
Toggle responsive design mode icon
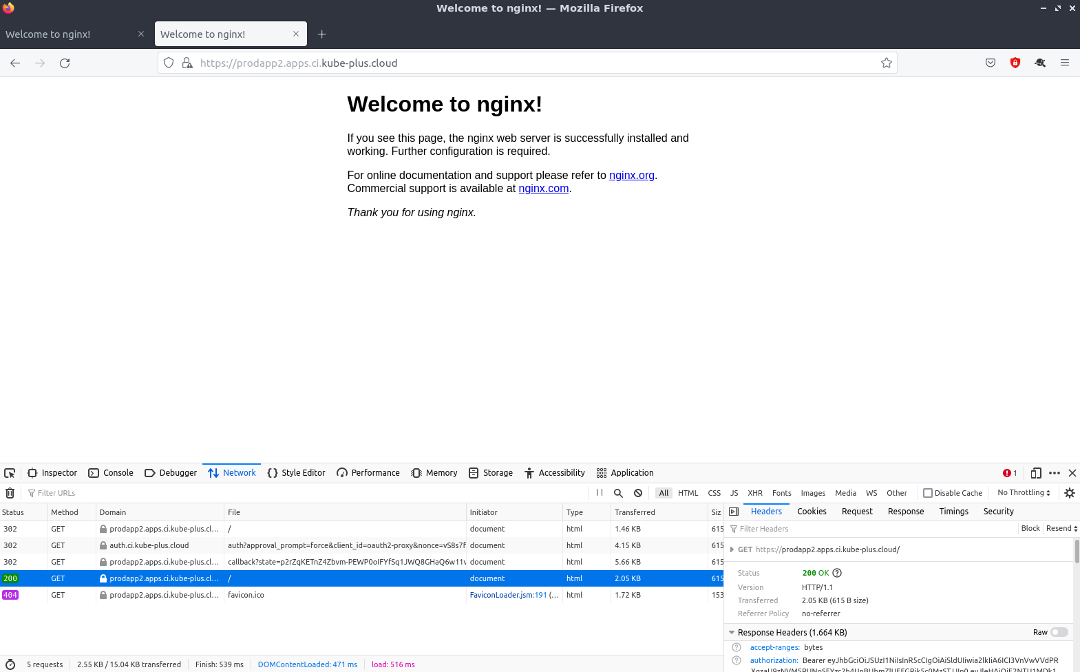click(1036, 473)
